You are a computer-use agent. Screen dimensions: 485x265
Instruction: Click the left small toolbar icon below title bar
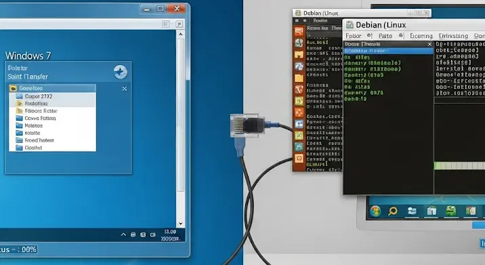(x=166, y=24)
